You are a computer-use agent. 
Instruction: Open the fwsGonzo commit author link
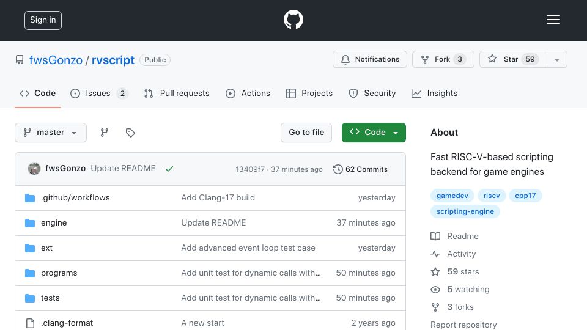pos(65,169)
